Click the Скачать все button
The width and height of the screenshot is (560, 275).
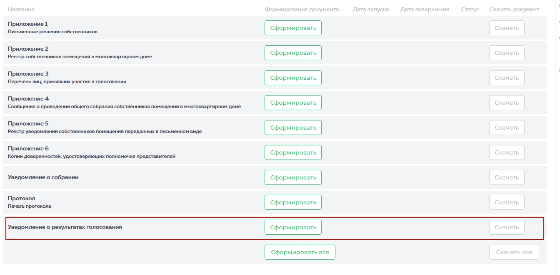click(514, 252)
